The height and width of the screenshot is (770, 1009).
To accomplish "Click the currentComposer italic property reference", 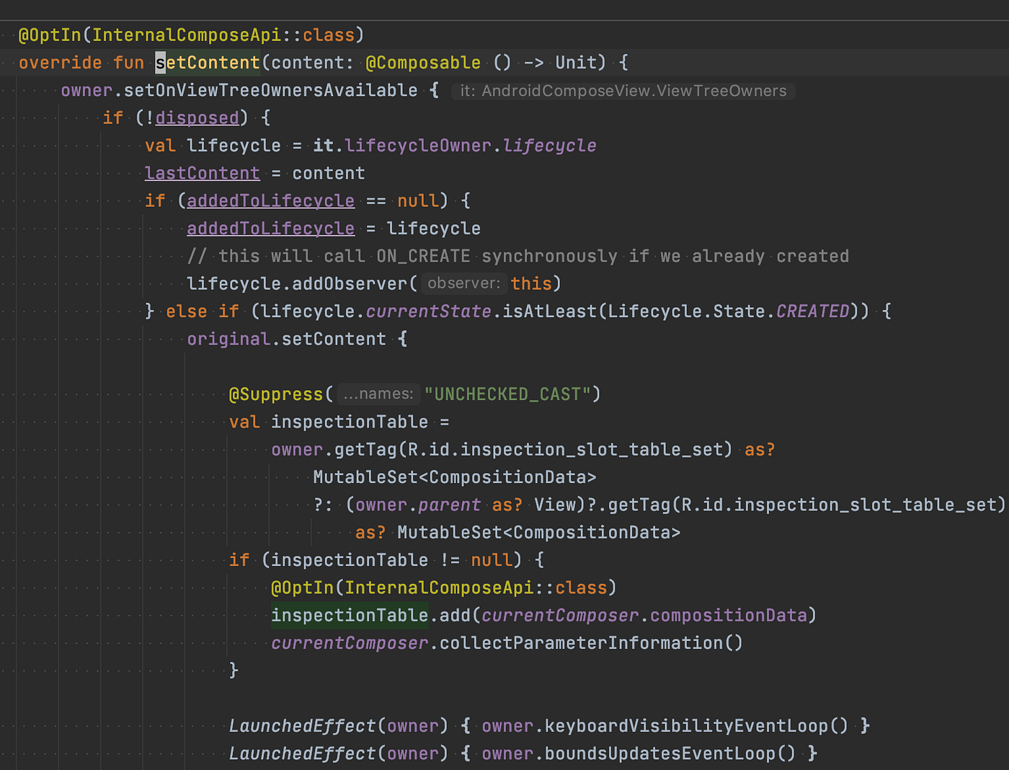I will pyautogui.click(x=350, y=642).
